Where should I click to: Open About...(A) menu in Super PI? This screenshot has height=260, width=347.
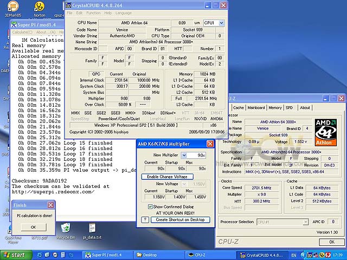[46, 32]
